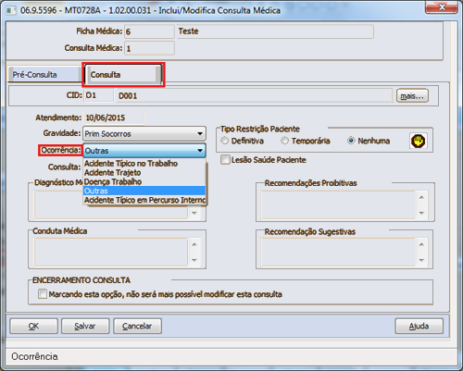
Task: Select the Temporária restriction radio button
Action: 284,141
